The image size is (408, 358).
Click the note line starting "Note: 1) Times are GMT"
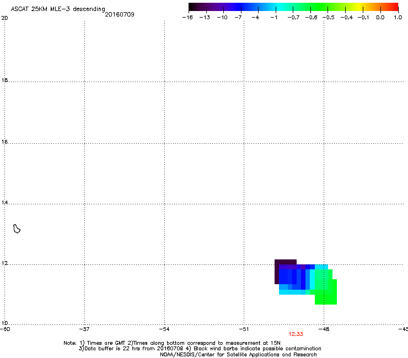[172, 343]
